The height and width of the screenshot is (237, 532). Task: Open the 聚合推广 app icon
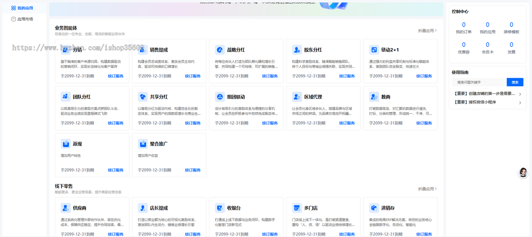click(x=143, y=144)
